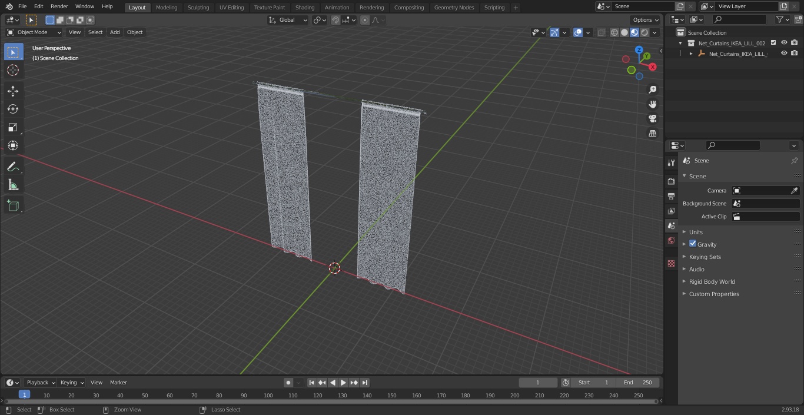Open the File menu
The height and width of the screenshot is (415, 804).
[x=22, y=6]
